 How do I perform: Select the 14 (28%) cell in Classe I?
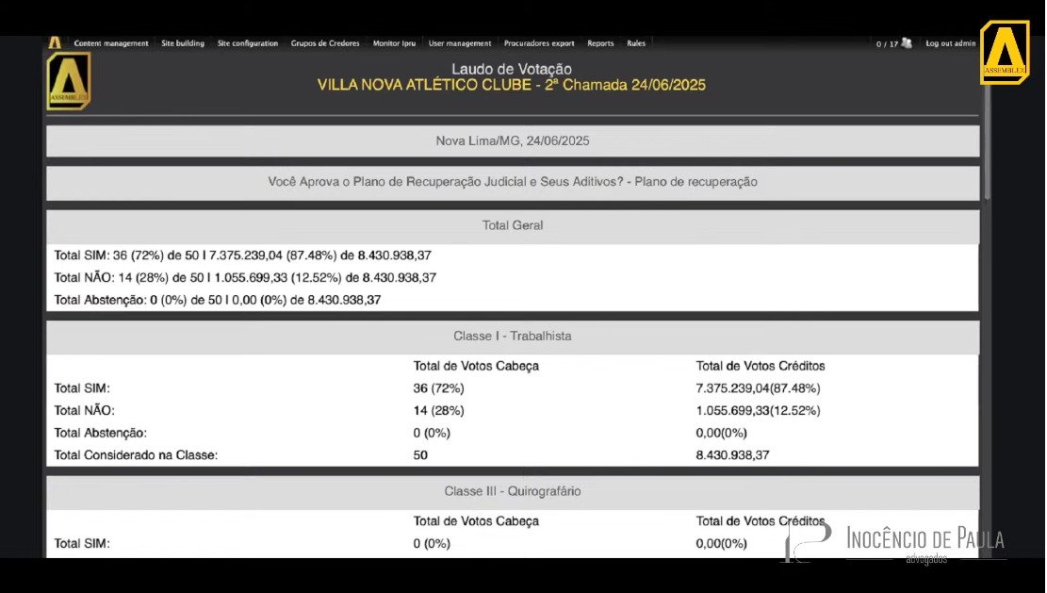point(439,411)
